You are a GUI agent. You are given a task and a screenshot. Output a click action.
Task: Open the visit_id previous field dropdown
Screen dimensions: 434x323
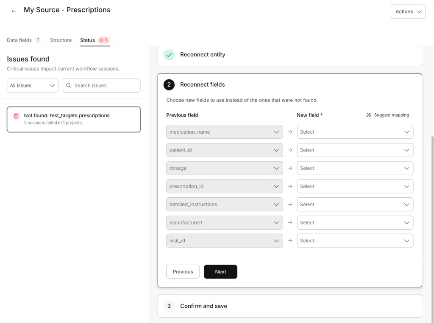point(225,241)
